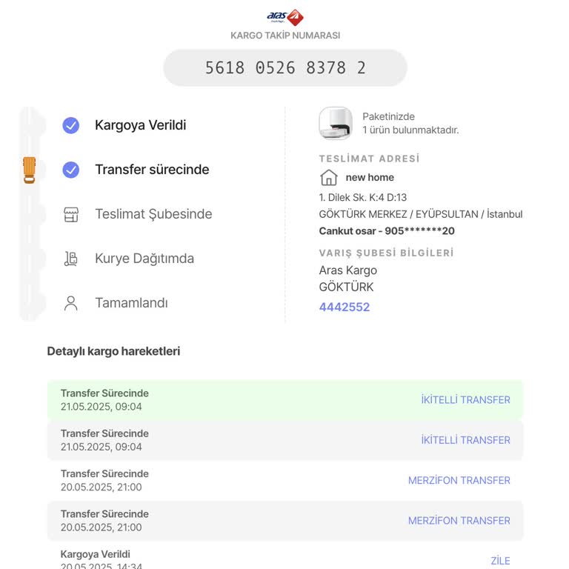Click MERZİFON TRANSFER in the gray row
569x569 pixels.
(459, 521)
